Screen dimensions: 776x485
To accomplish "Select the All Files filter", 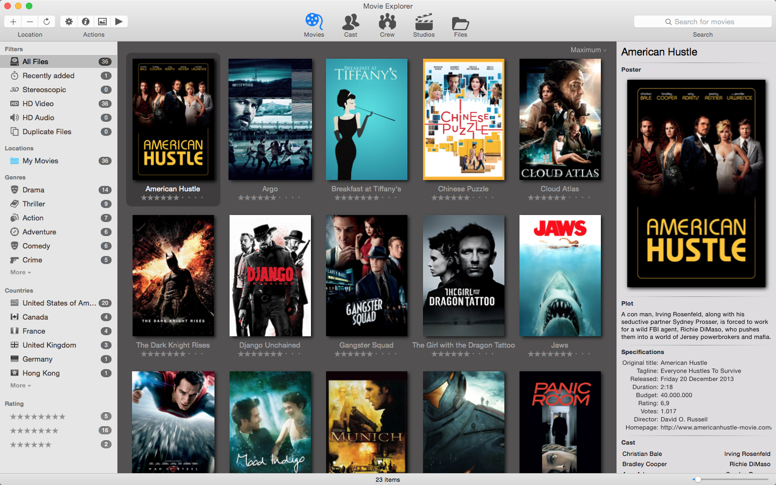I will (58, 61).
